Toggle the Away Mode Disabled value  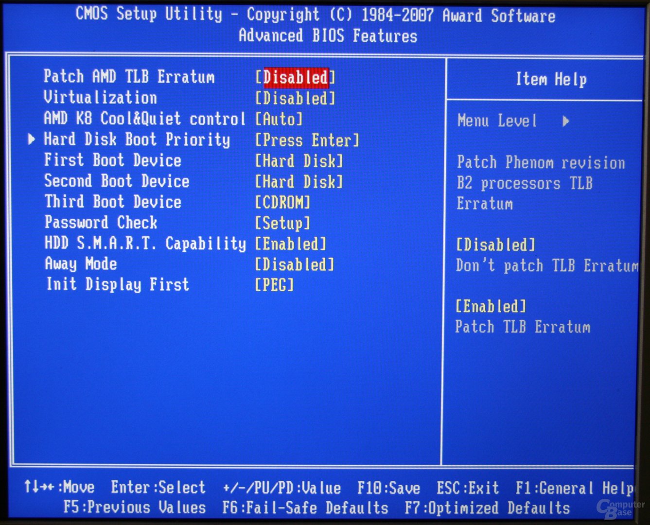point(295,264)
